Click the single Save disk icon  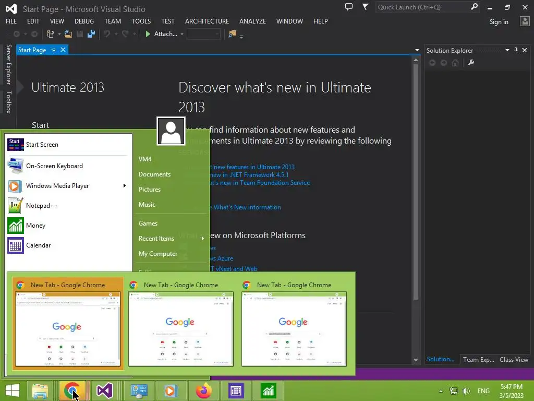click(x=80, y=34)
